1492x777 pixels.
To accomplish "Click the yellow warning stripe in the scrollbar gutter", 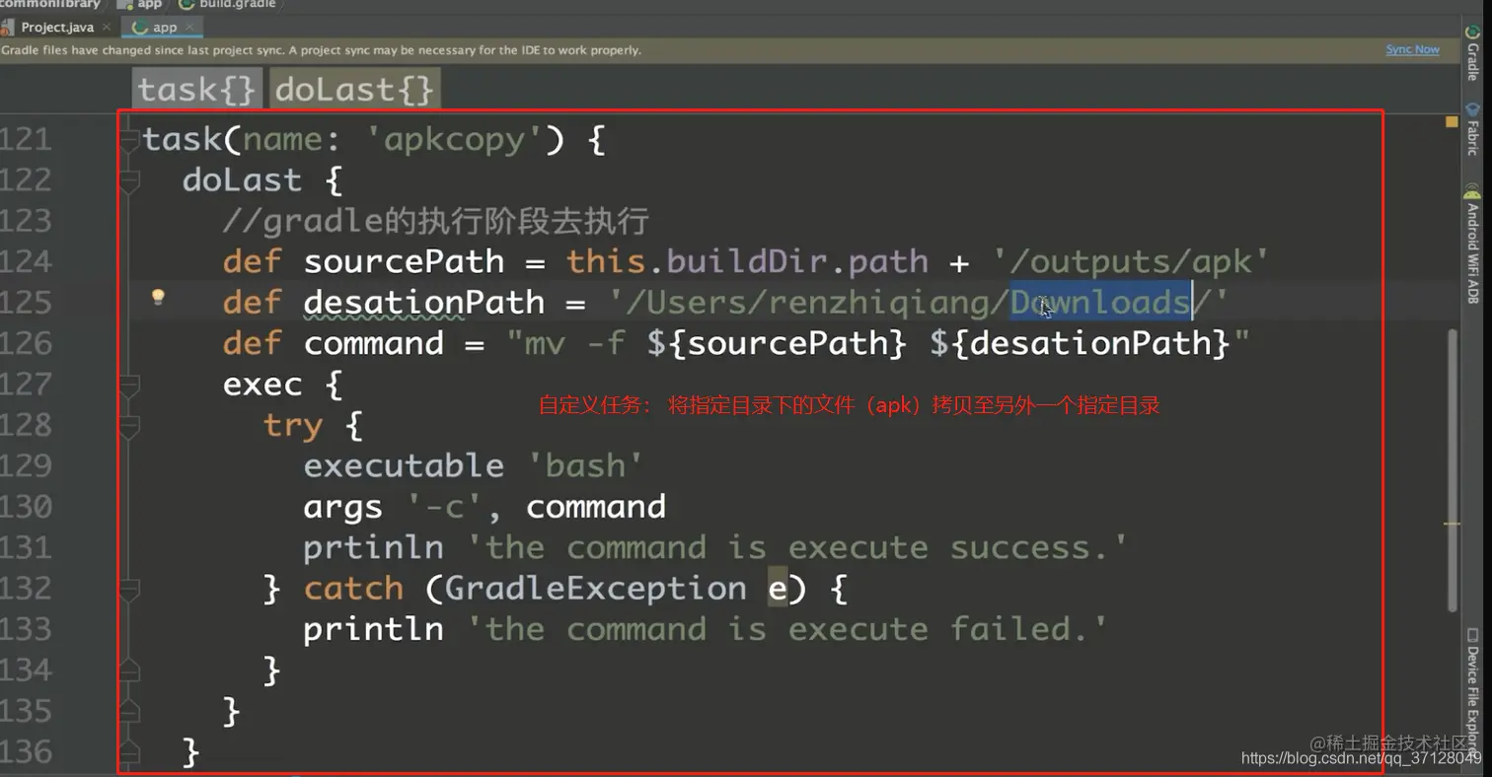I will pyautogui.click(x=1452, y=524).
